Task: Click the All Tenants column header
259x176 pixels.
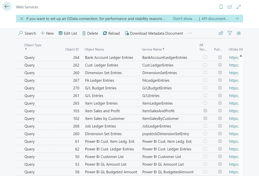Action: pyautogui.click(x=203, y=47)
